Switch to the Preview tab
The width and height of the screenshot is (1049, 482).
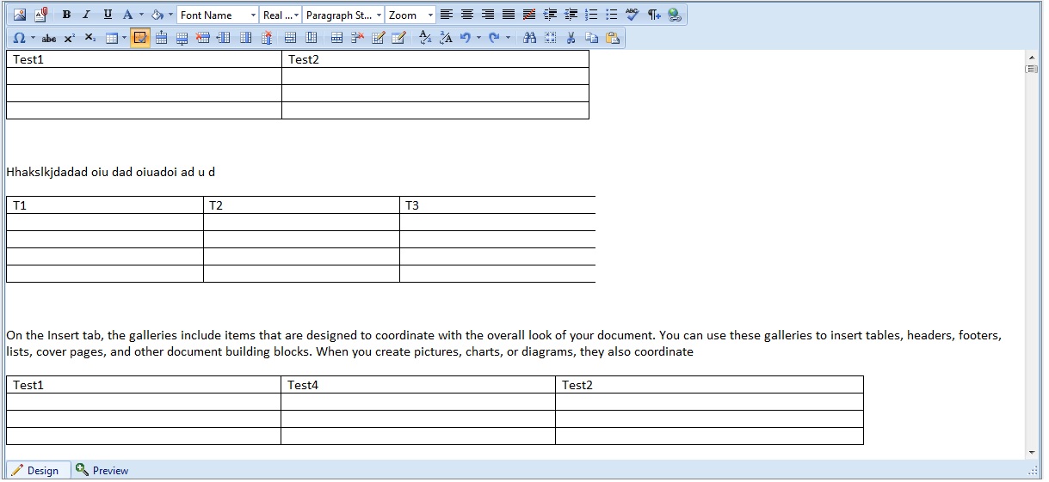click(102, 470)
